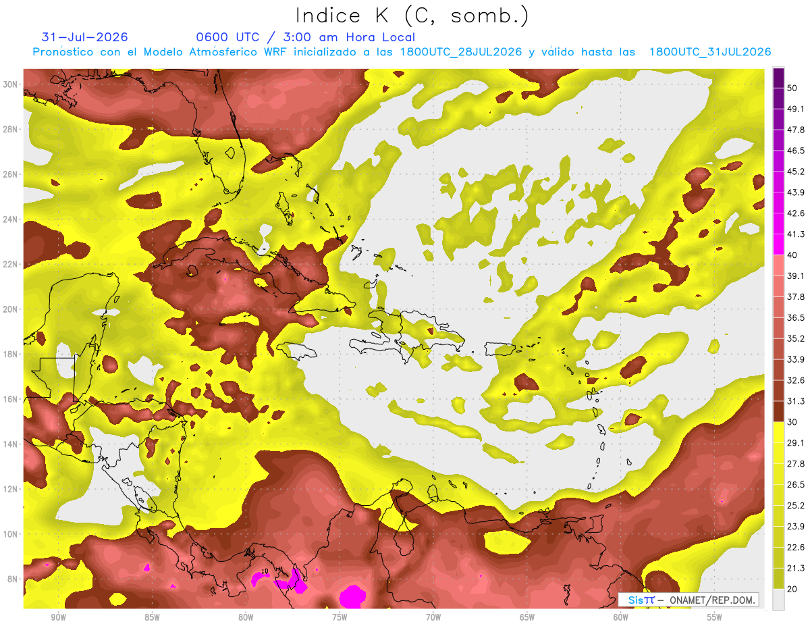Click the colorbar label '42.6'
This screenshot has width=810, height=626.
tap(796, 213)
